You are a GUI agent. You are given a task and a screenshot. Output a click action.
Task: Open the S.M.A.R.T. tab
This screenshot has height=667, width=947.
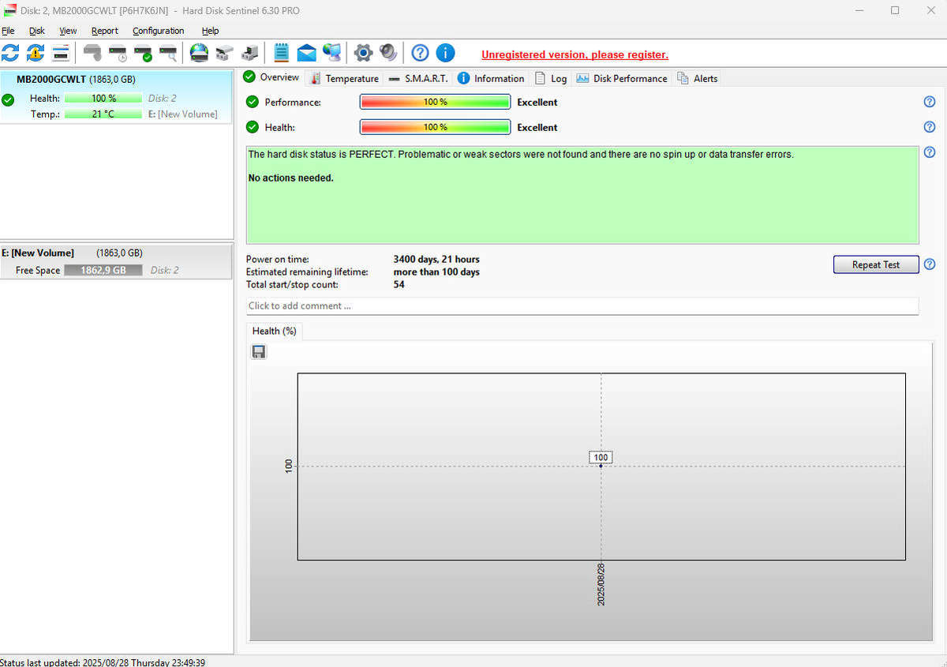point(424,78)
